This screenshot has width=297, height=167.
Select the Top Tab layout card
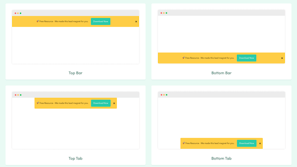click(x=76, y=125)
